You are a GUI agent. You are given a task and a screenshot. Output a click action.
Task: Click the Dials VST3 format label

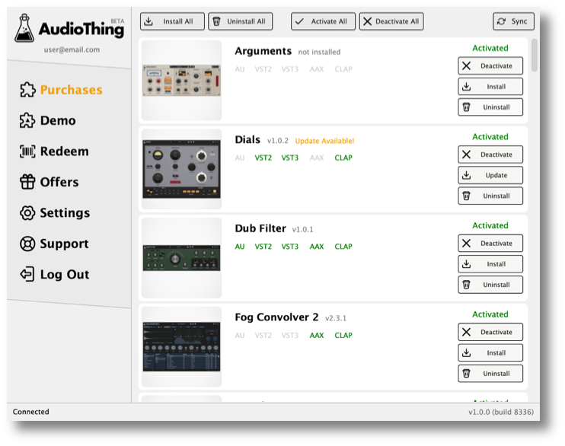290,158
